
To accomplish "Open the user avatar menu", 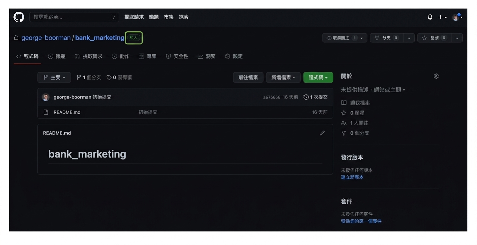I will coord(457,17).
